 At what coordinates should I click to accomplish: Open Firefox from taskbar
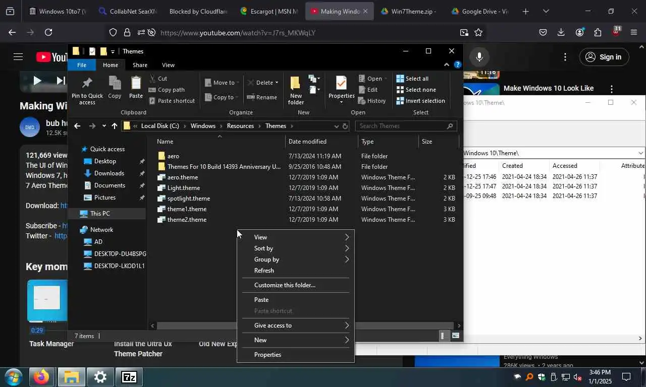(x=42, y=377)
